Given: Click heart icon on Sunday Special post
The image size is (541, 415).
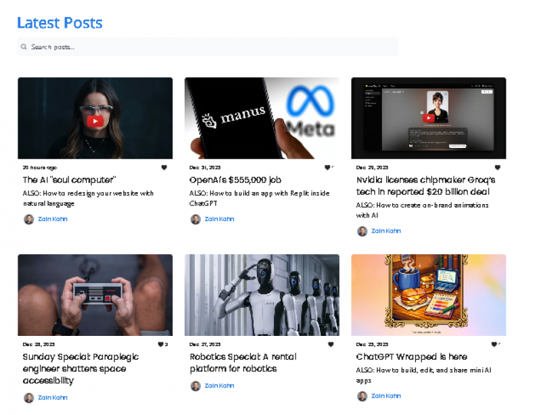Looking at the screenshot, I should pyautogui.click(x=161, y=345).
